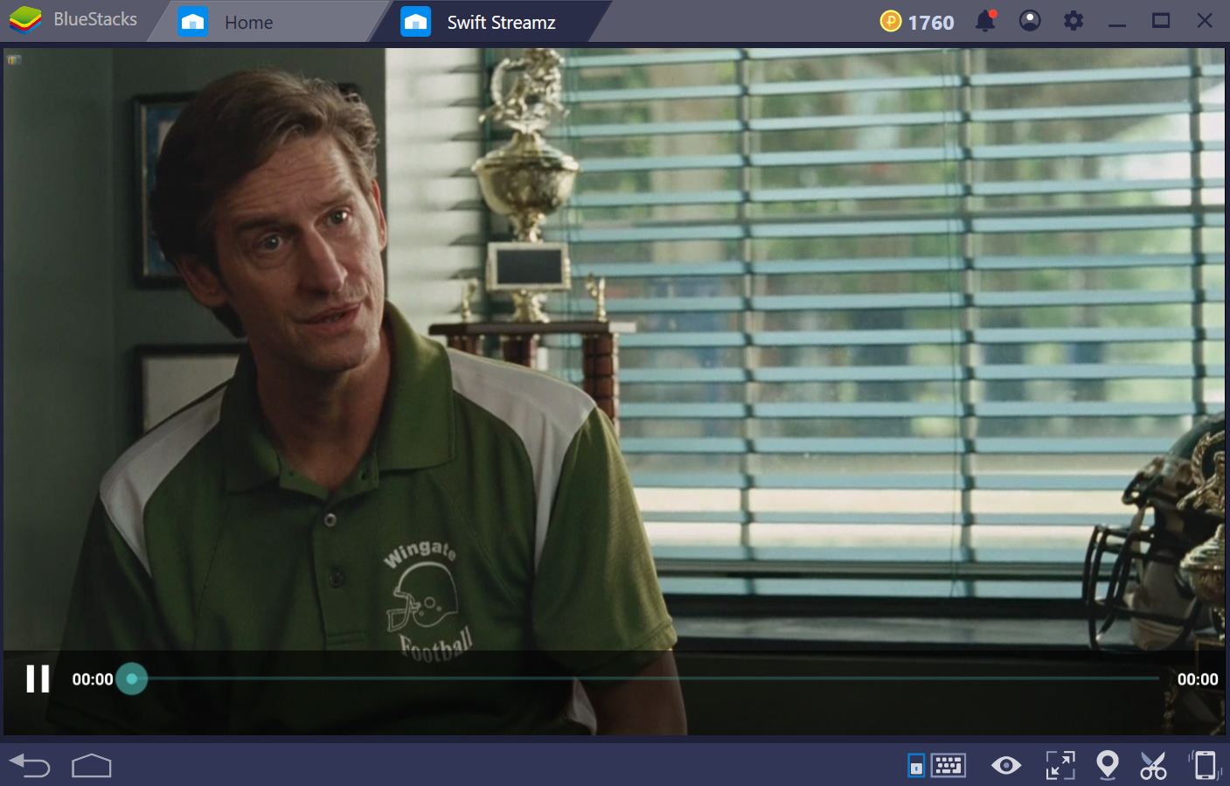
Task: Go to Android home screen button
Action: [92, 766]
